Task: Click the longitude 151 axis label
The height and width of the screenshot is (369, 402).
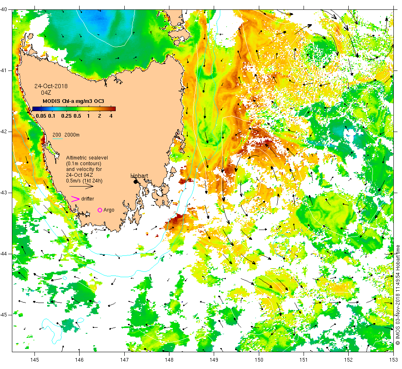Action: pos(304,360)
